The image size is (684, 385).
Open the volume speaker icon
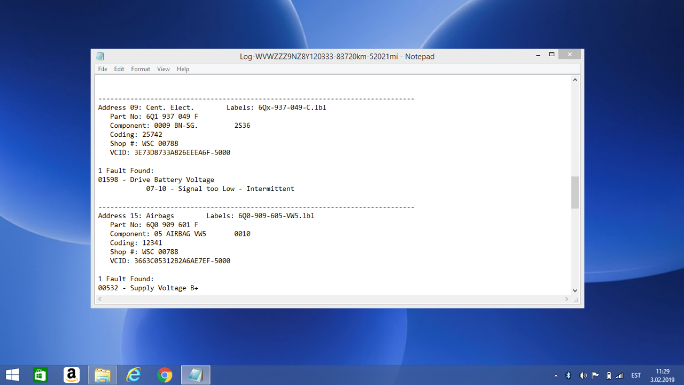point(582,375)
